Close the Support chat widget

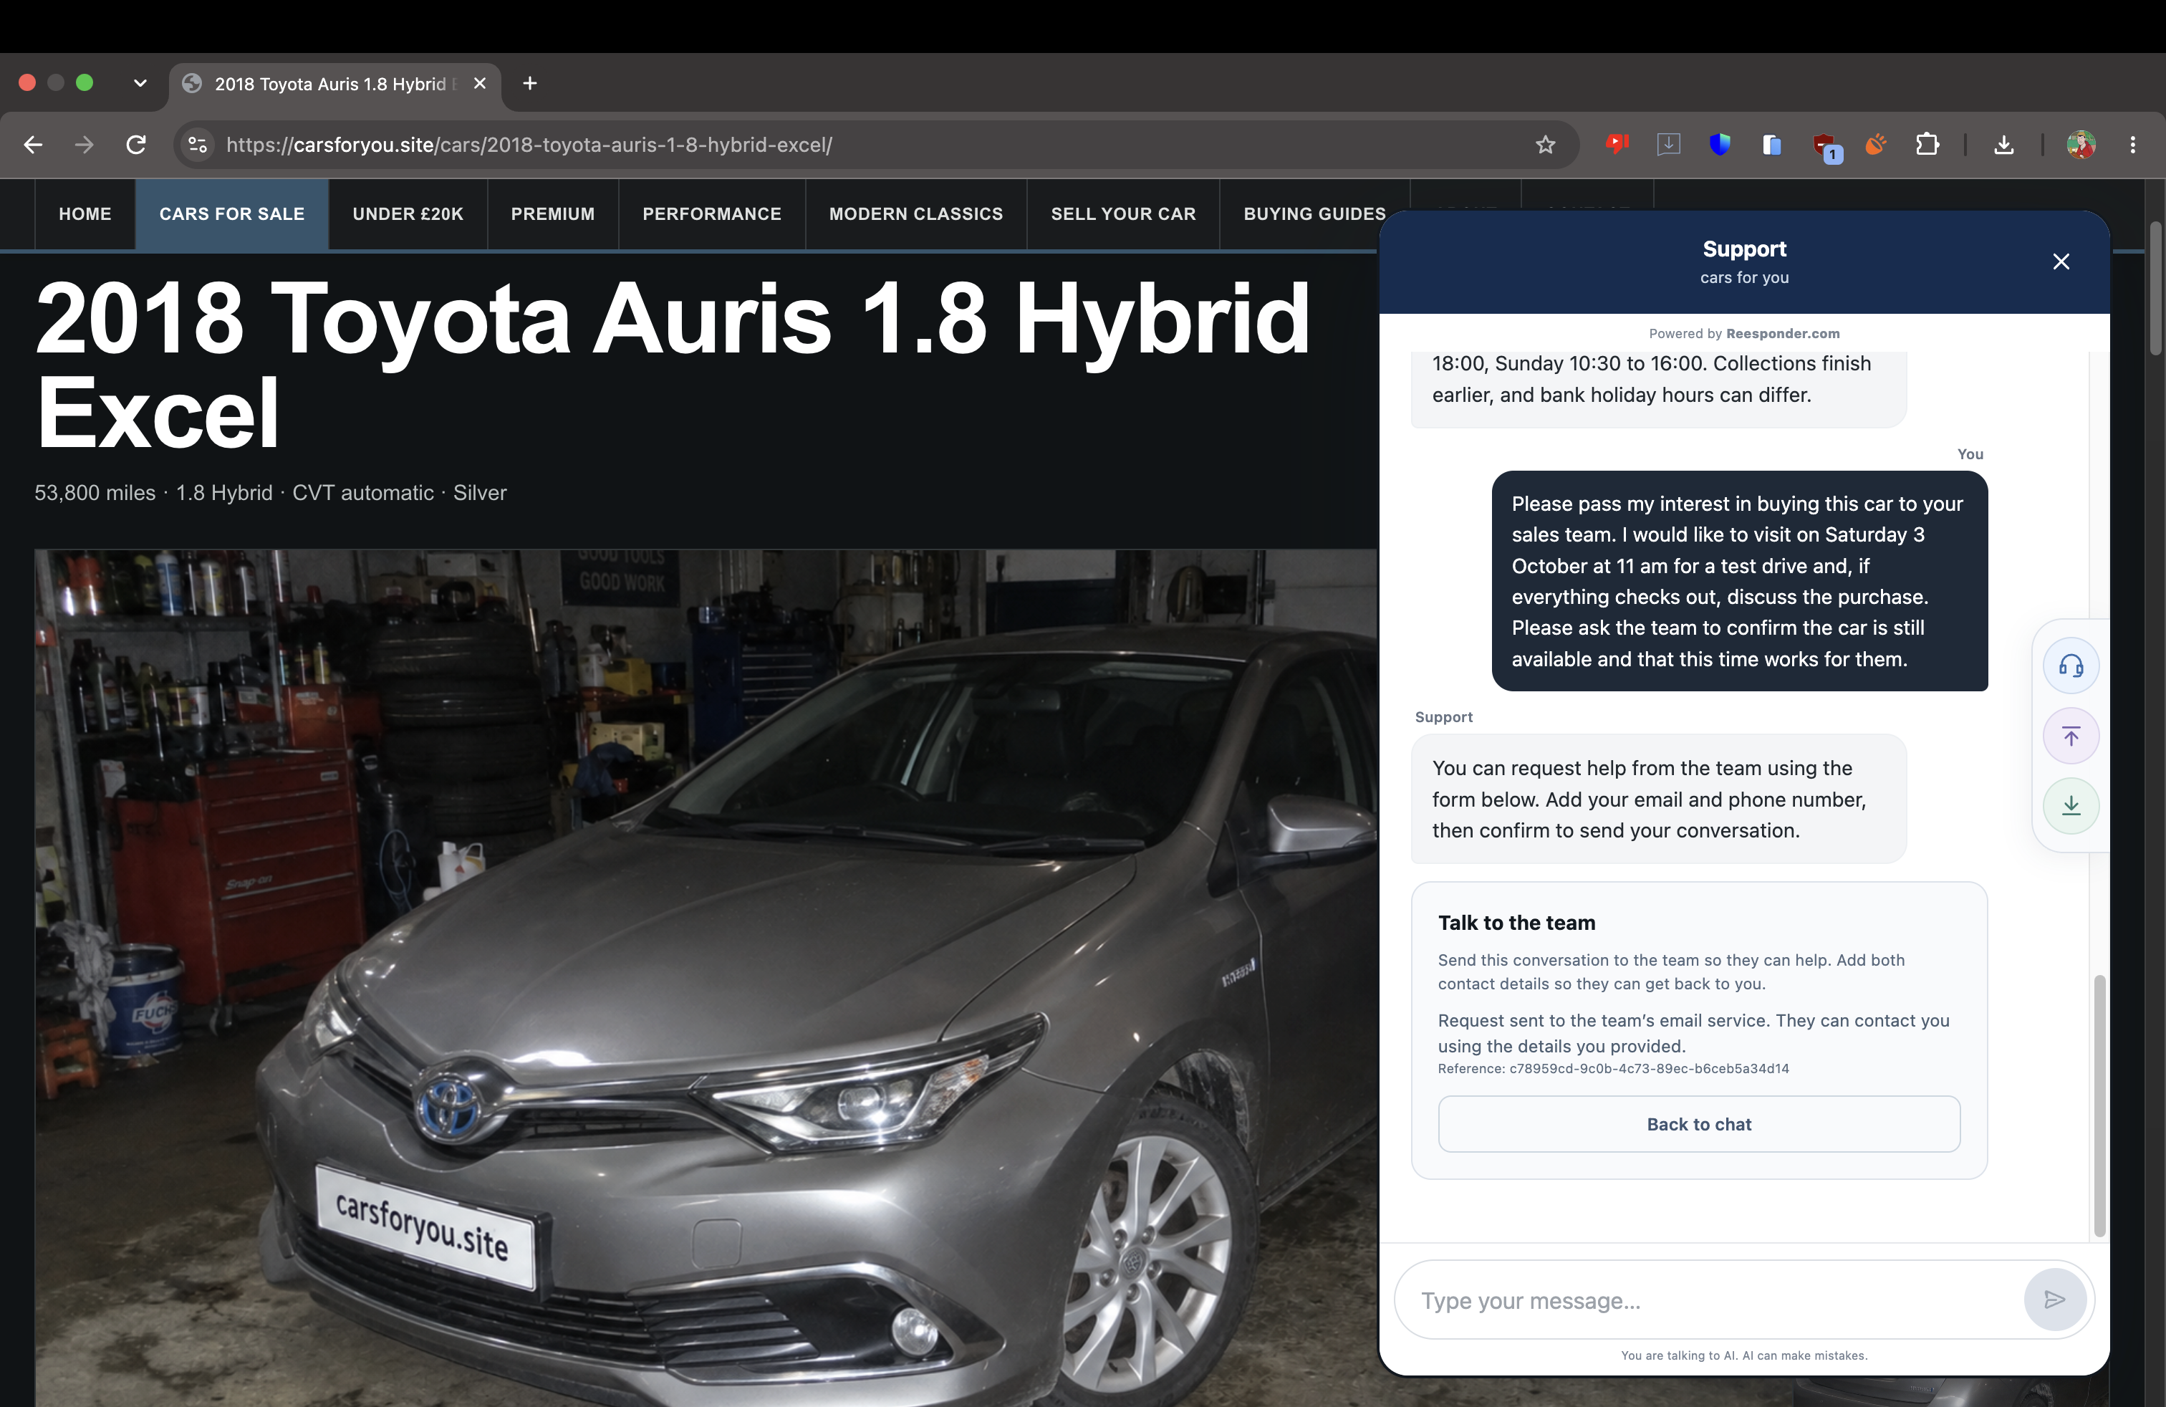[x=2061, y=262]
